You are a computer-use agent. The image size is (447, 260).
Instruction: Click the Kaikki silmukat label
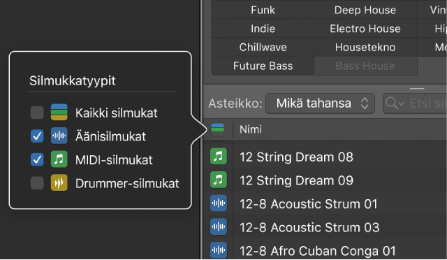pyautogui.click(x=117, y=113)
